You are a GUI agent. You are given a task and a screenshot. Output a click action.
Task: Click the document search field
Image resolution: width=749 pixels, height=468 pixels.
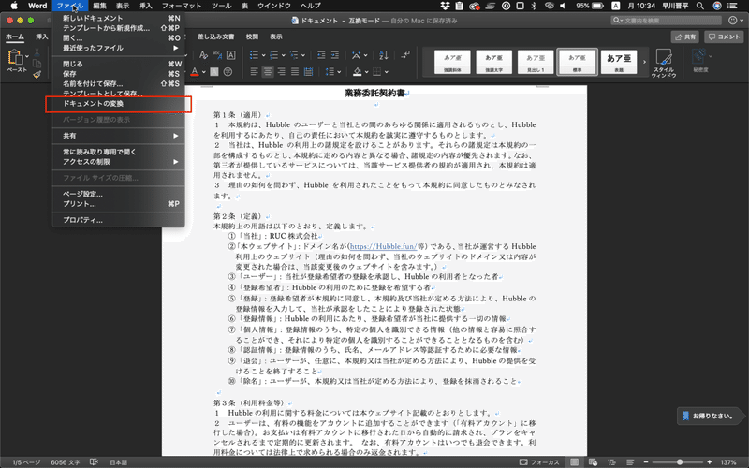click(x=667, y=20)
